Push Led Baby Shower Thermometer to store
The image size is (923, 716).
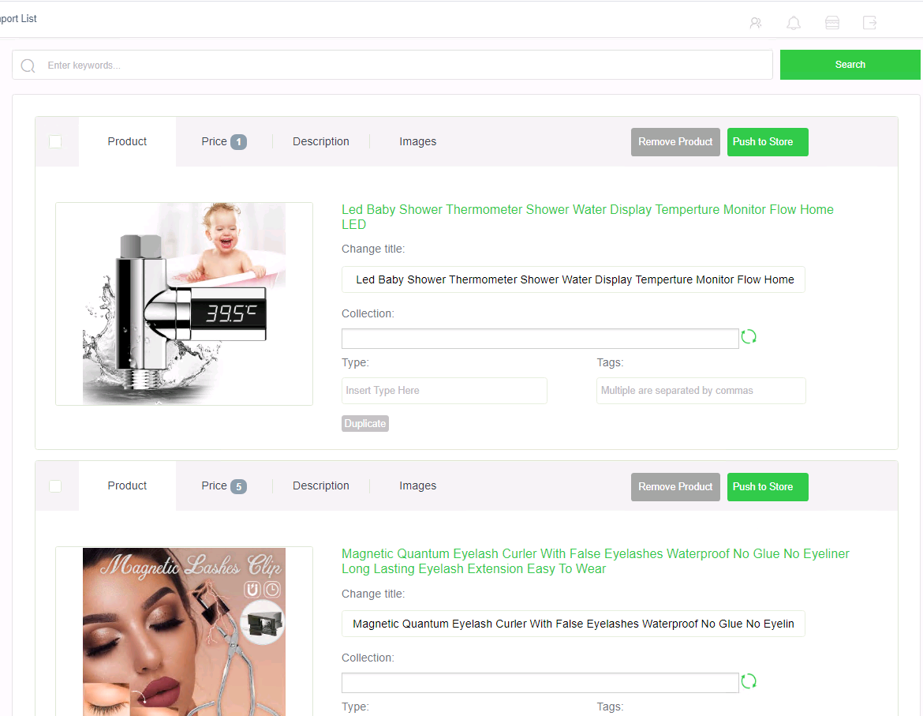click(x=768, y=142)
